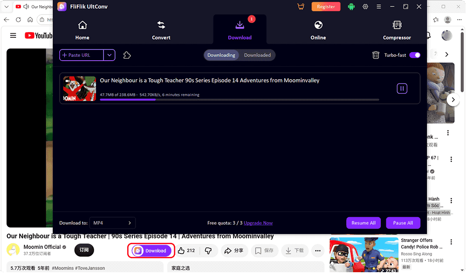466x275 pixels.
Task: Click the Upgrade Now link
Action: [x=258, y=223]
